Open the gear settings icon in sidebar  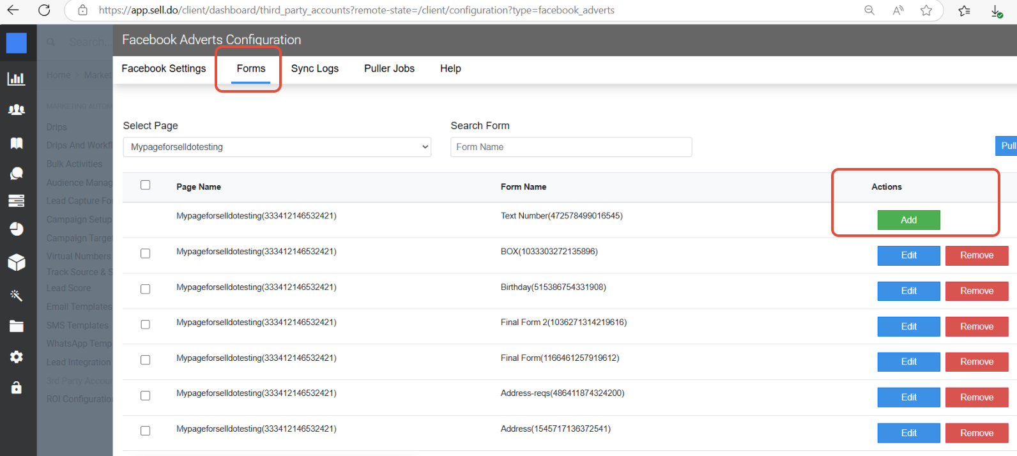point(17,357)
